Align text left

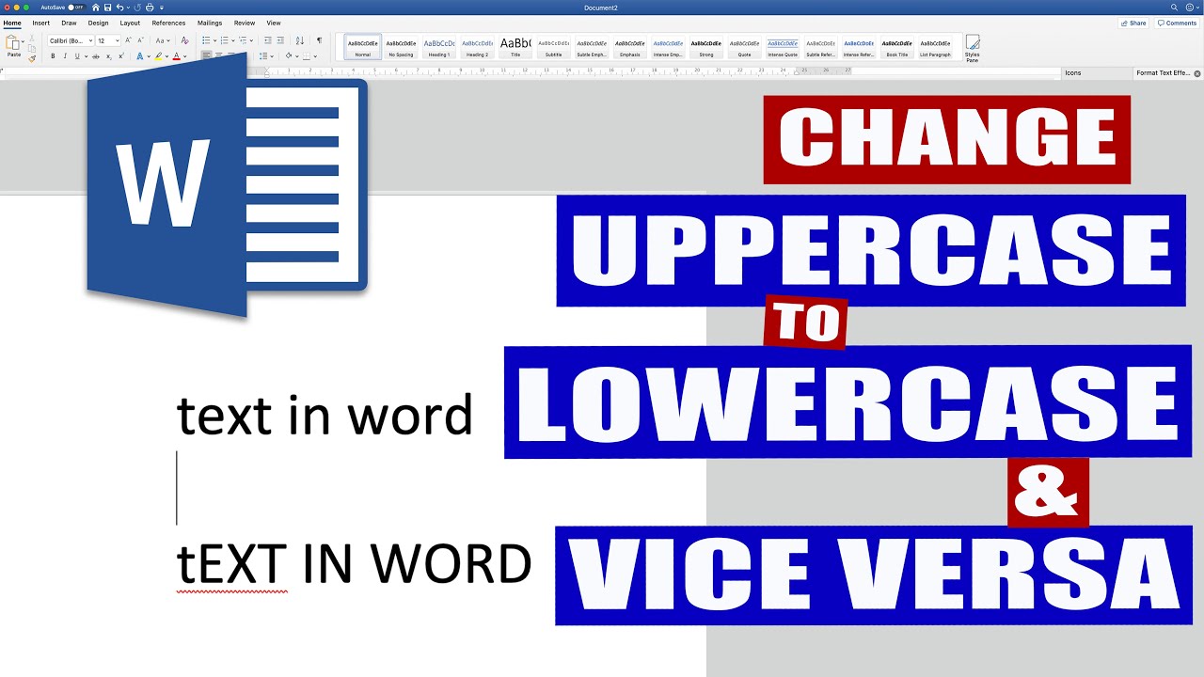click(x=207, y=56)
